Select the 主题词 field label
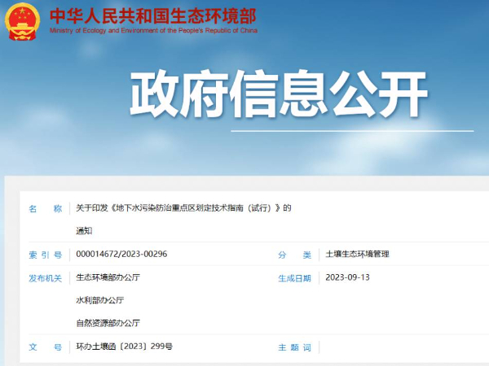The image size is (489, 366). pyautogui.click(x=294, y=347)
